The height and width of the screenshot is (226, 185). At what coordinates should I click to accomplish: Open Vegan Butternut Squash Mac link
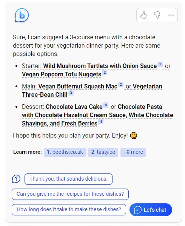tap(78, 87)
